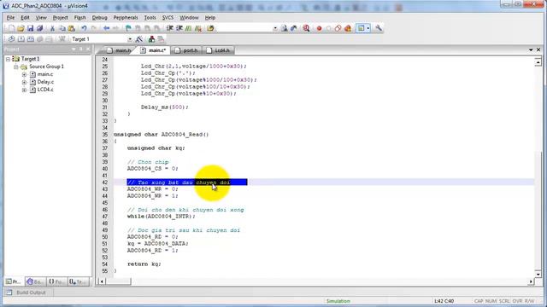Collapse the Target 1 tree node
Screen dimensions: 547x307
point(8,59)
